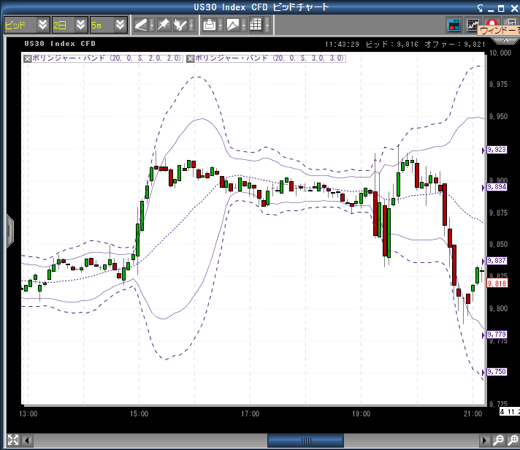520x450 pixels.
Task: Click the Bollinger Band (20, 0, S, 2.0, 2.0) label
Action: (107, 58)
